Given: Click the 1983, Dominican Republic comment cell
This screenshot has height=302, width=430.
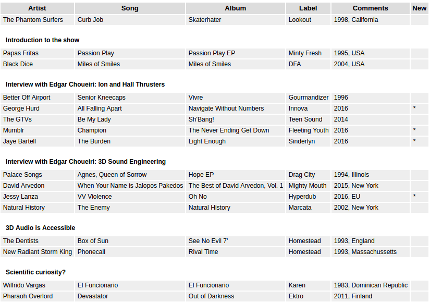Looking at the screenshot, I should 371,285.
